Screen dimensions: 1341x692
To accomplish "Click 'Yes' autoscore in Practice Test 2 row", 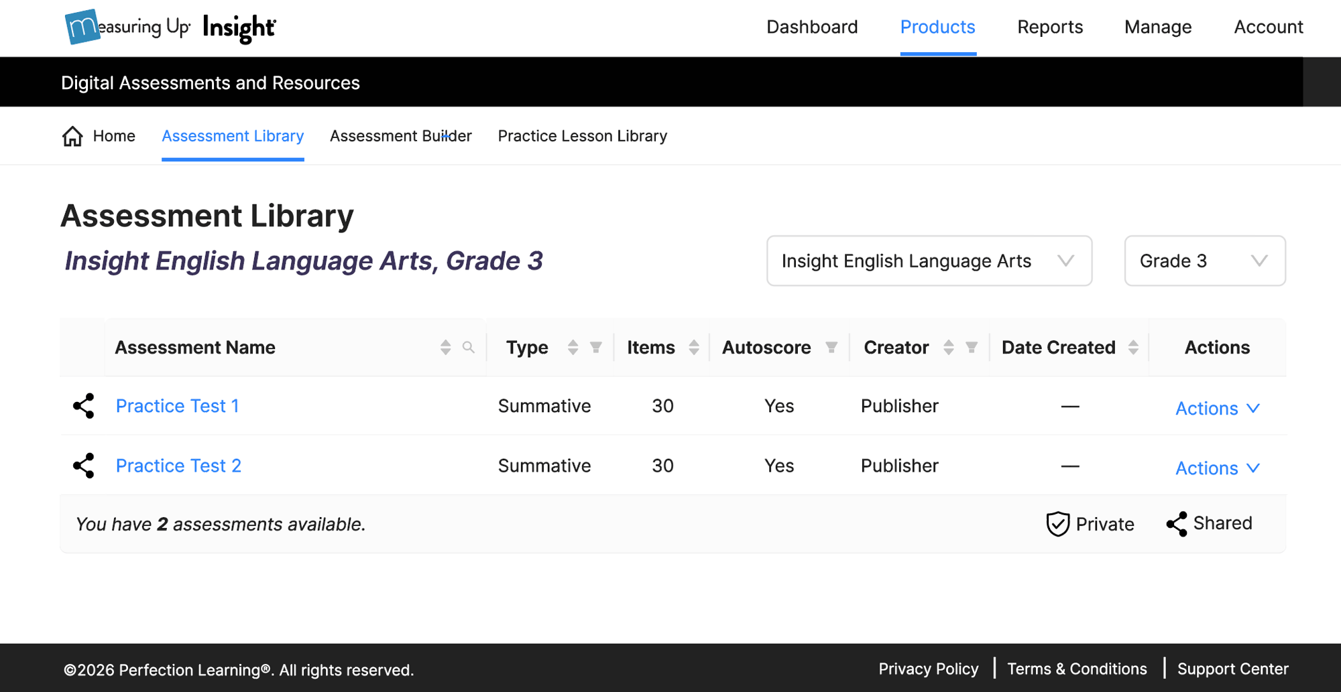I will 779,466.
